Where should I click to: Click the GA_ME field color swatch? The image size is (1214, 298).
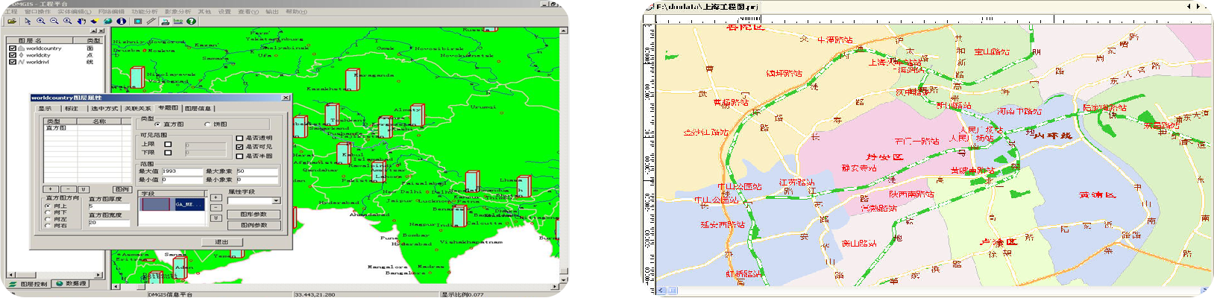pyautogui.click(x=155, y=204)
